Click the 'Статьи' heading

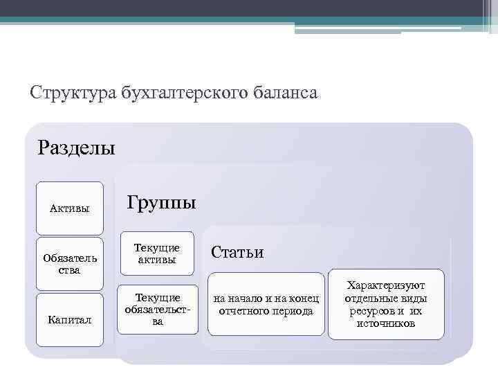pyautogui.click(x=237, y=252)
